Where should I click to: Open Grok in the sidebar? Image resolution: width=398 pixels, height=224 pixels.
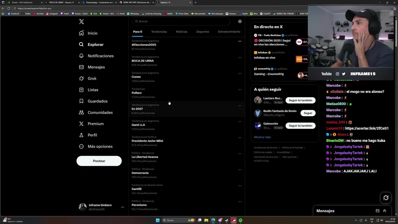tap(88, 78)
